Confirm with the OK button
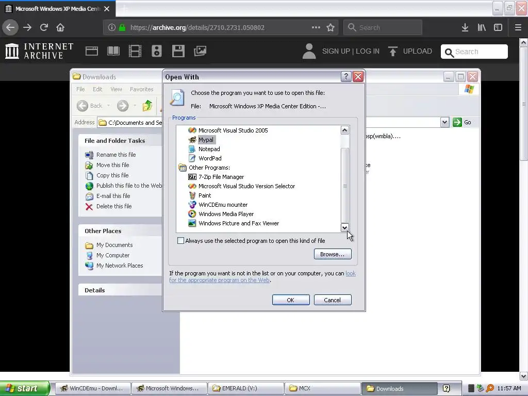This screenshot has height=396, width=528. pos(291,300)
